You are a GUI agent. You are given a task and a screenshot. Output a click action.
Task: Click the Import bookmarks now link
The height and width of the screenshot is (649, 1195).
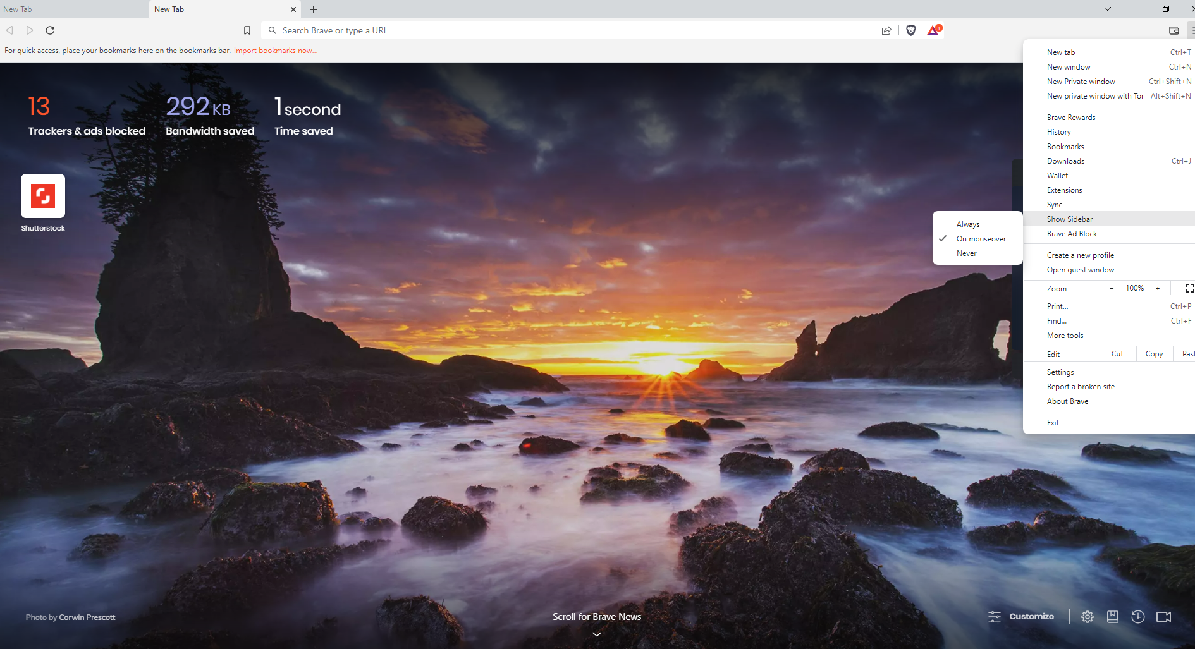276,51
